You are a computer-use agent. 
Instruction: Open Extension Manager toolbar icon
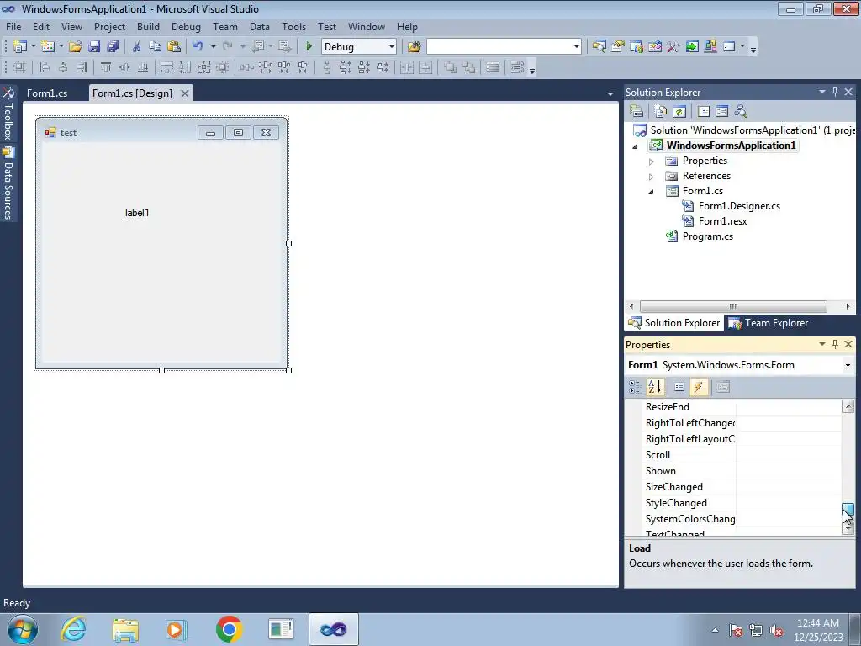(x=710, y=47)
